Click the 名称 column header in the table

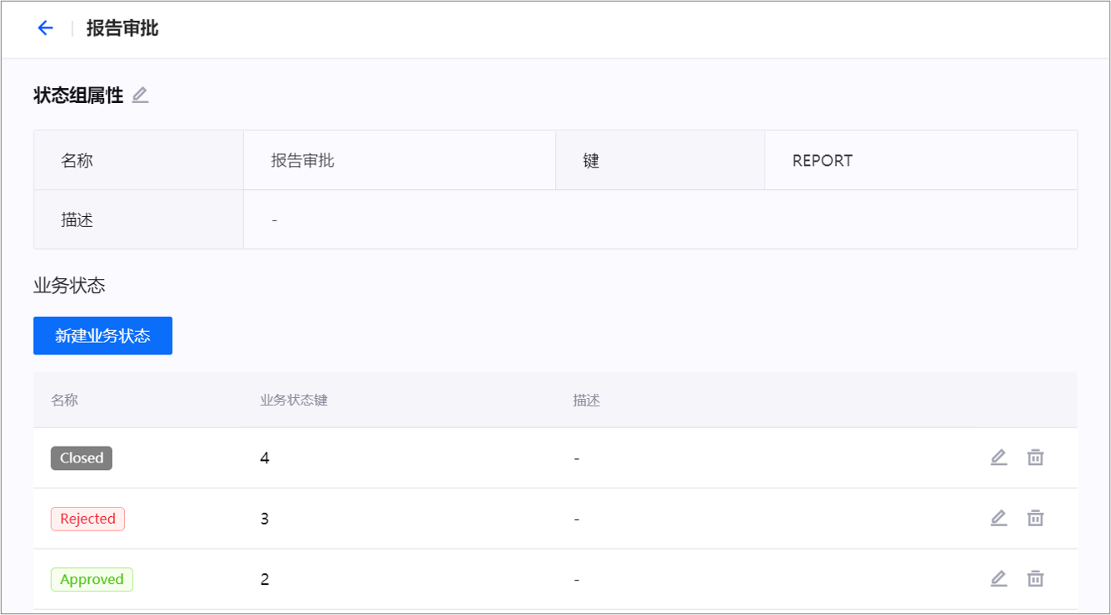65,401
